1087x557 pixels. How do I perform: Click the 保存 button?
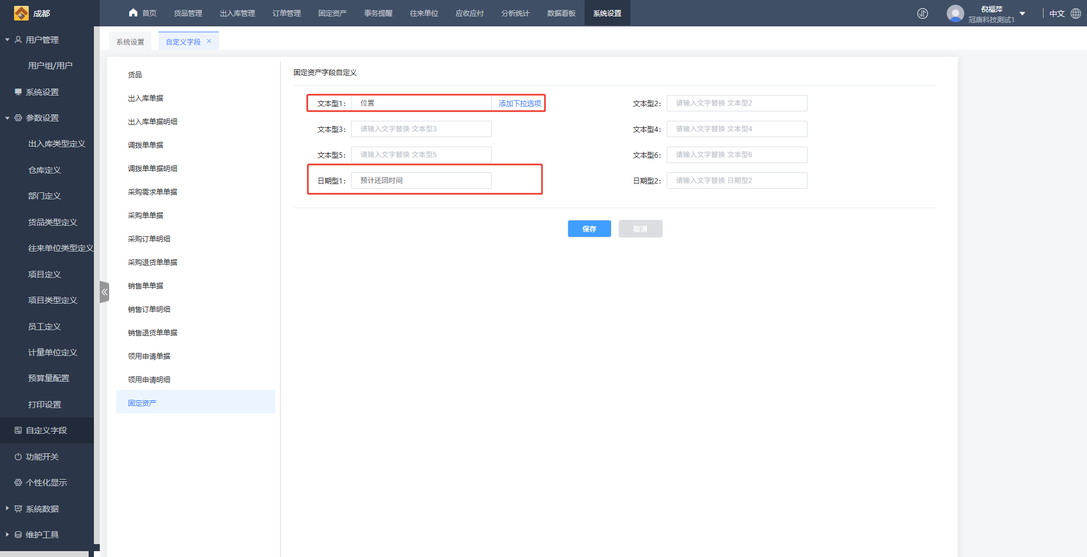click(589, 229)
